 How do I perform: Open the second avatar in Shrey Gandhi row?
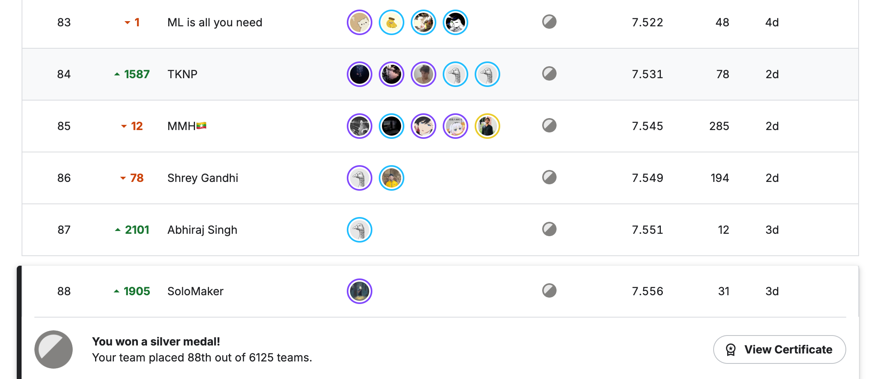click(392, 178)
